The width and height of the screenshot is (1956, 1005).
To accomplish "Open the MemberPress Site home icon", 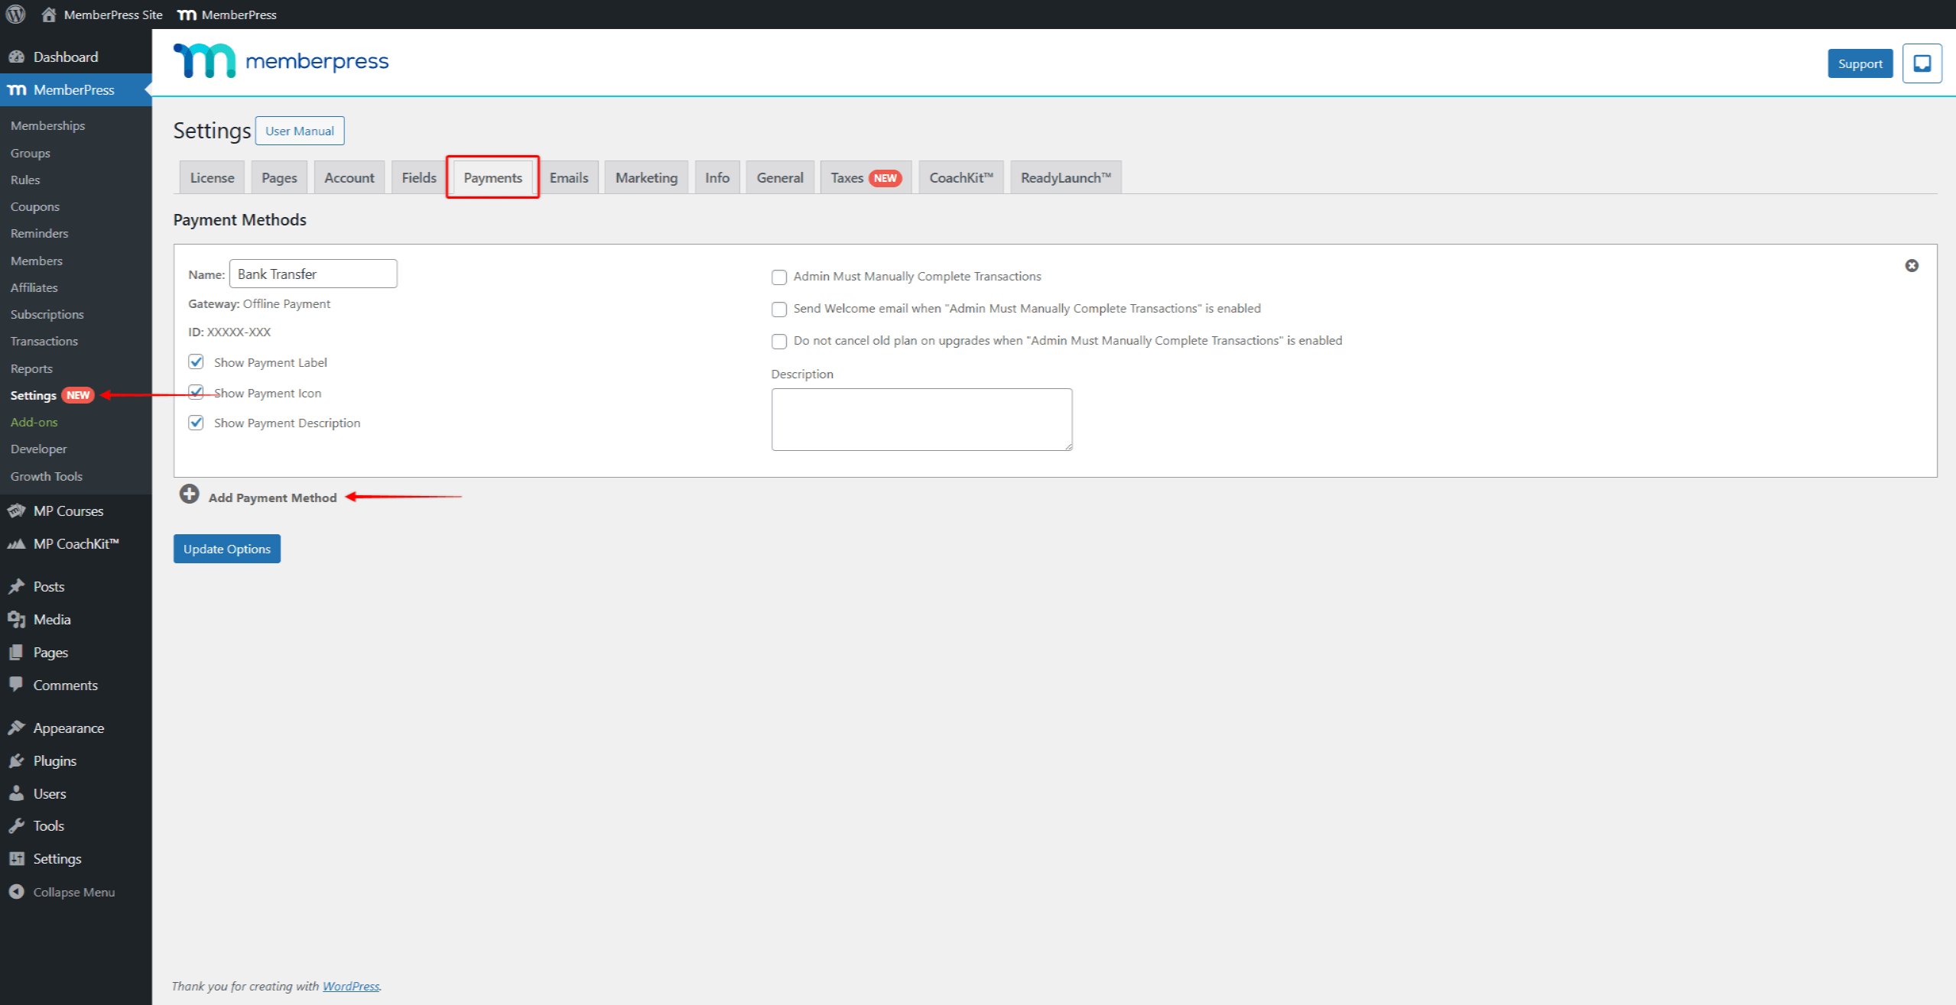I will pyautogui.click(x=49, y=15).
